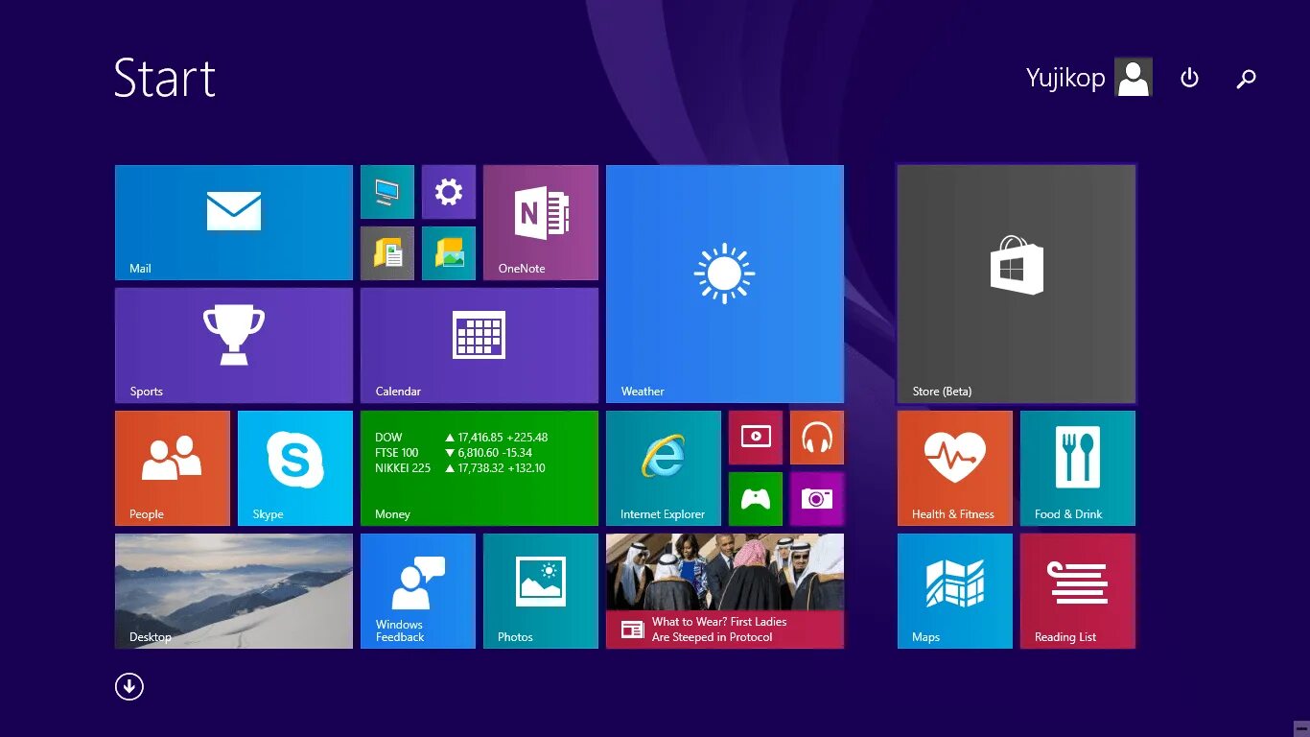The height and width of the screenshot is (737, 1310).
Task: Launch the OneNote tile
Action: coord(541,223)
